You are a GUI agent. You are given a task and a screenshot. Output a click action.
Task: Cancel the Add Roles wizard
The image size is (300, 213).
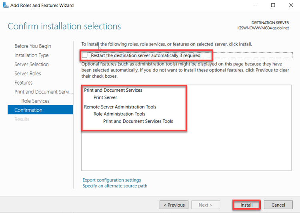point(278,205)
